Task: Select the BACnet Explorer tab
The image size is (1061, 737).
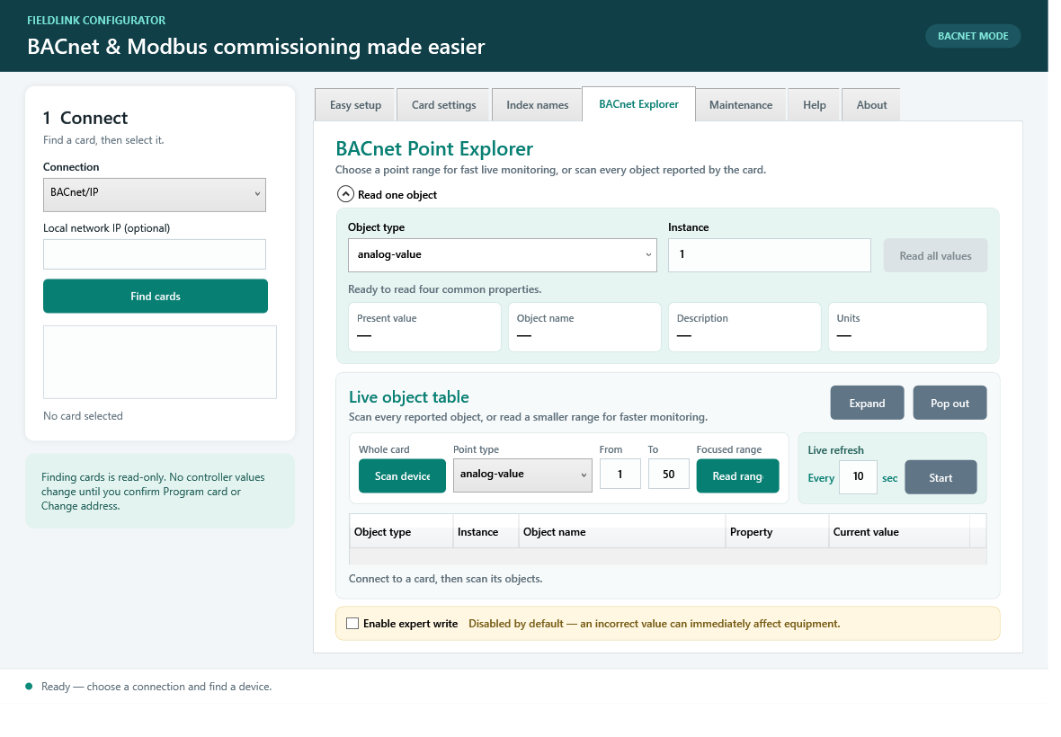Action: coord(638,104)
